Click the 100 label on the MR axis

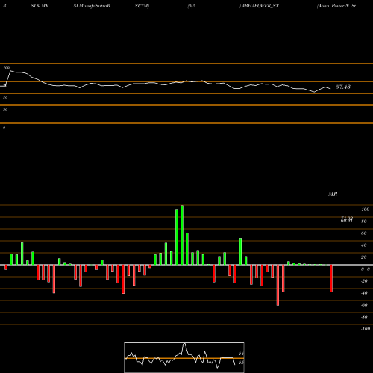click(365, 210)
